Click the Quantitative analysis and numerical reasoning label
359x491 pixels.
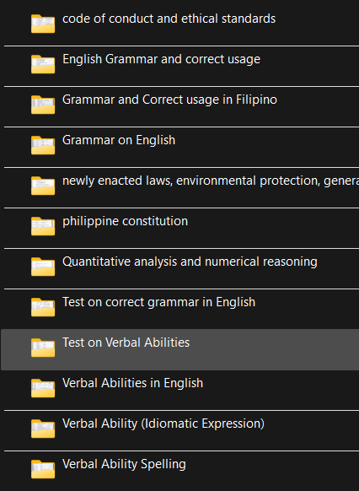190,262
